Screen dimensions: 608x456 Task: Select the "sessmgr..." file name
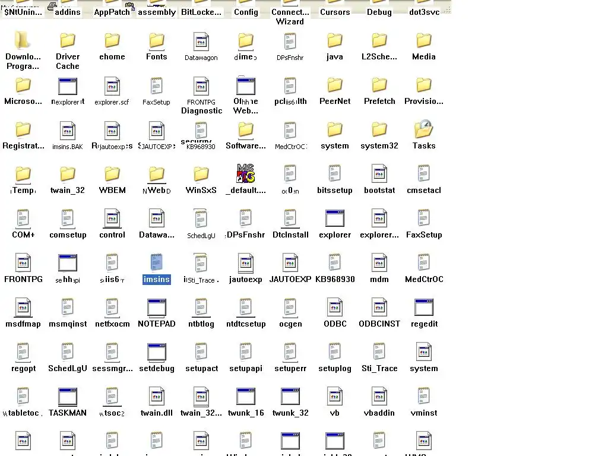(112, 368)
